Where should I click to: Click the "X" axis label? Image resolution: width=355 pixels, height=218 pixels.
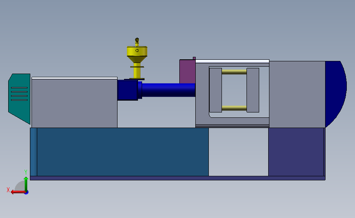(x=8, y=190)
